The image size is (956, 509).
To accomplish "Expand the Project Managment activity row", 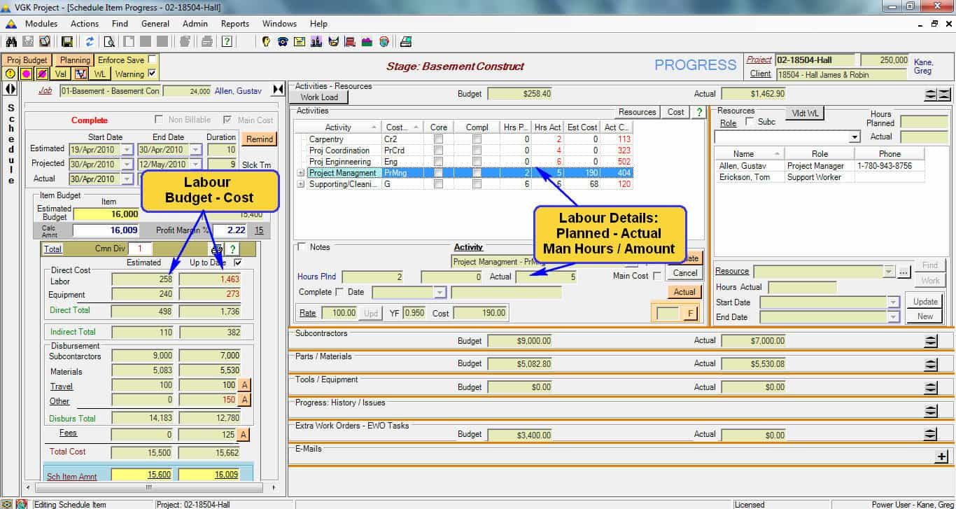I will click(x=301, y=173).
